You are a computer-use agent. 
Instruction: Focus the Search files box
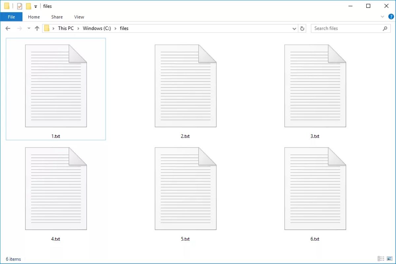click(x=351, y=28)
